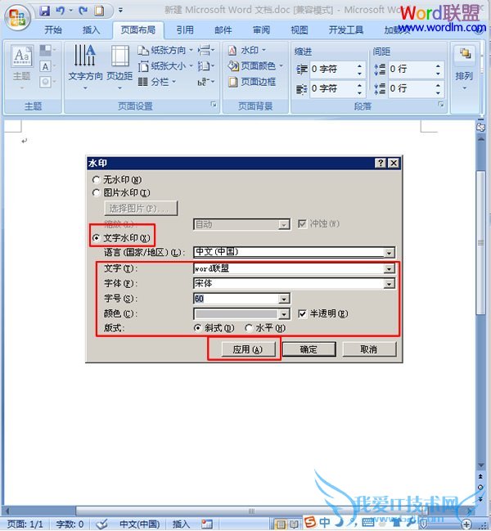The image size is (491, 531).
Task: Click the vertical scrollbar thumb
Action: (x=481, y=243)
